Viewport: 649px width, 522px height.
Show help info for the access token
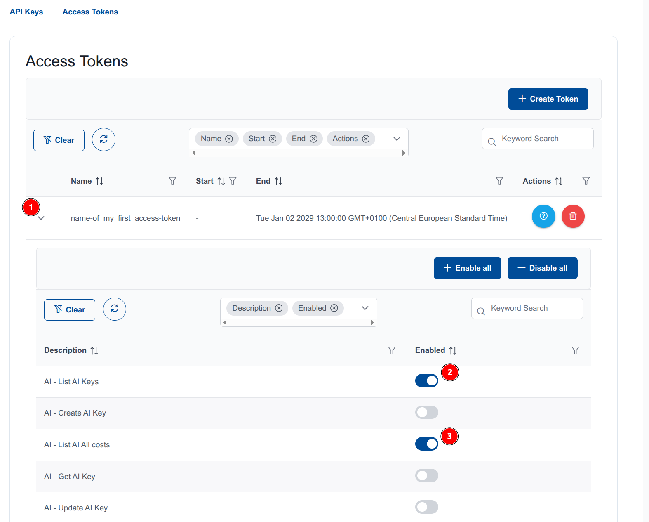point(543,216)
